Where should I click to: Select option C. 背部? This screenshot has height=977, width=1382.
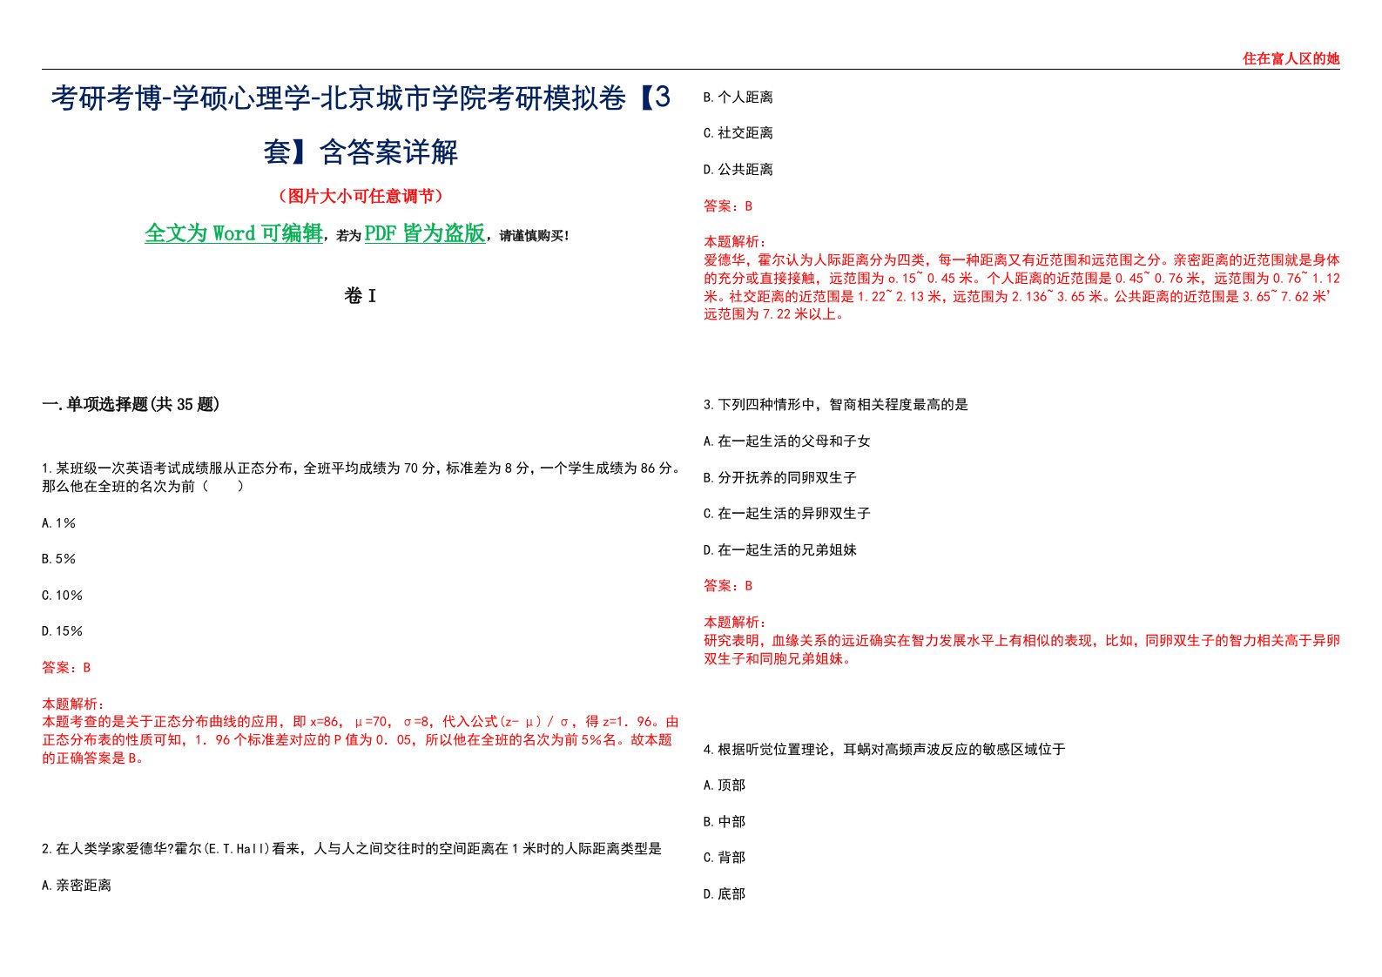(724, 857)
